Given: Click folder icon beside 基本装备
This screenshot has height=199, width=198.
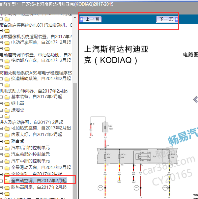Looking at the screenshot, I should pyautogui.click(x=7, y=97).
